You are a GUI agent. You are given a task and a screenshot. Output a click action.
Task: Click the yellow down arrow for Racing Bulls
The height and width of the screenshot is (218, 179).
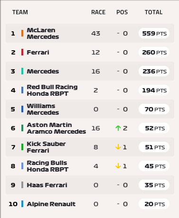(x=118, y=166)
